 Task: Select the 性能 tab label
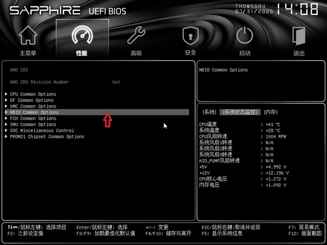click(x=82, y=53)
